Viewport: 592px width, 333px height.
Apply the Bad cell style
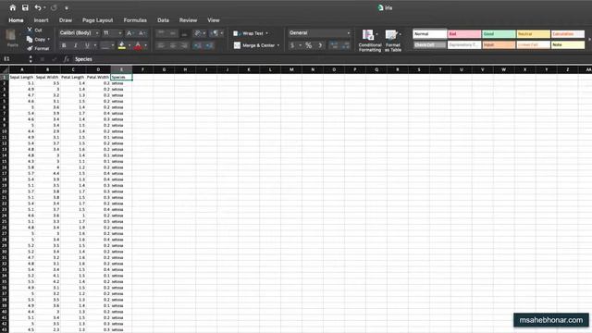coord(464,34)
